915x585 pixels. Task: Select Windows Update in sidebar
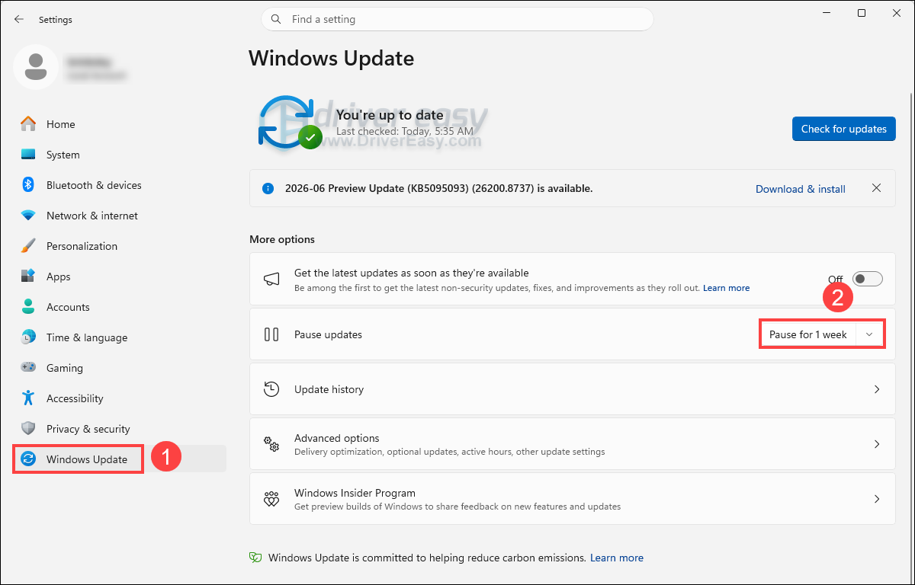tap(120, 459)
